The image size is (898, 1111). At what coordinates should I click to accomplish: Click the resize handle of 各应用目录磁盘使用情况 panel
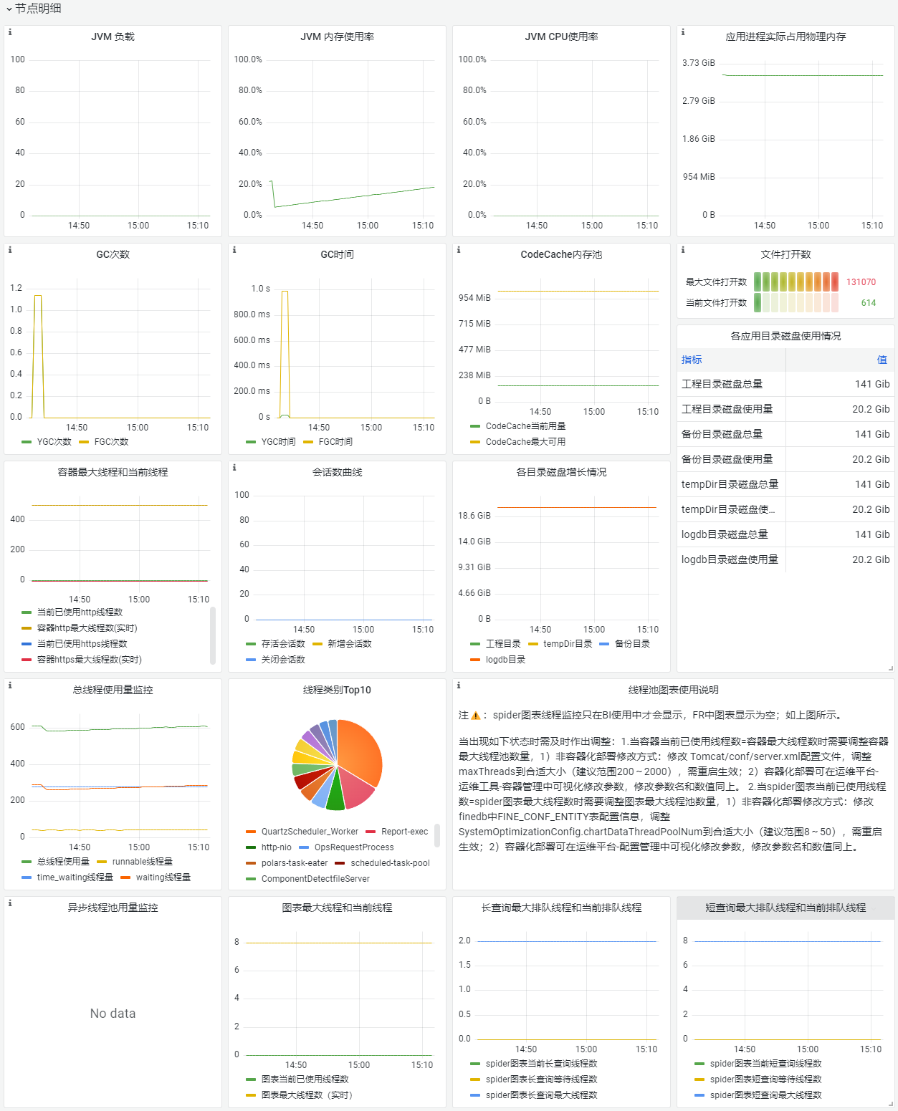click(891, 668)
